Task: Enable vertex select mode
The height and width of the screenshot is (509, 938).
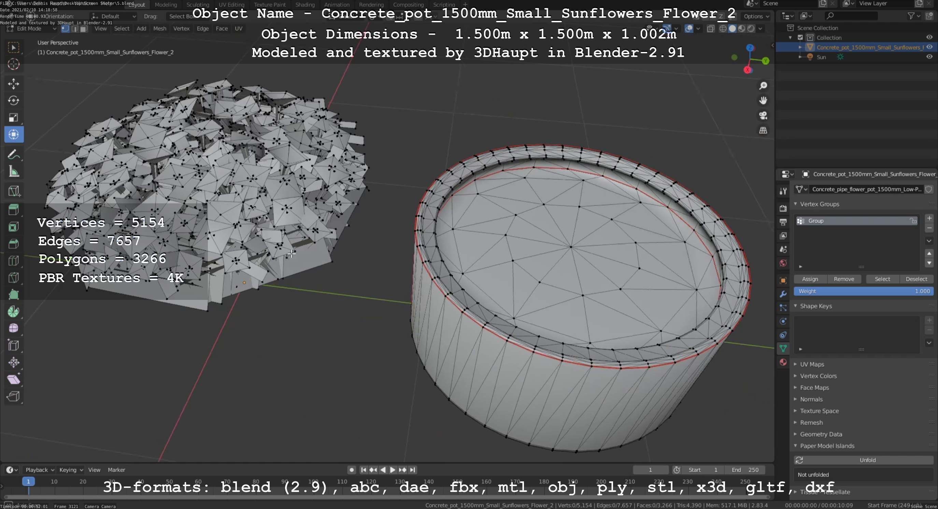Action: click(66, 29)
